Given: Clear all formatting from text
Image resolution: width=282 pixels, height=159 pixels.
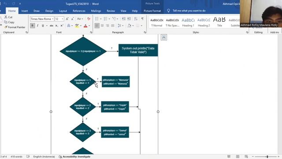Looking at the screenshot, I should [89, 19].
